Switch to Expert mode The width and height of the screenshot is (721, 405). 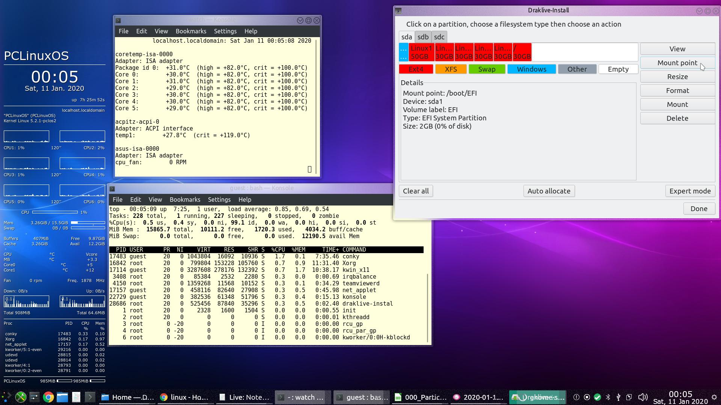pos(690,191)
